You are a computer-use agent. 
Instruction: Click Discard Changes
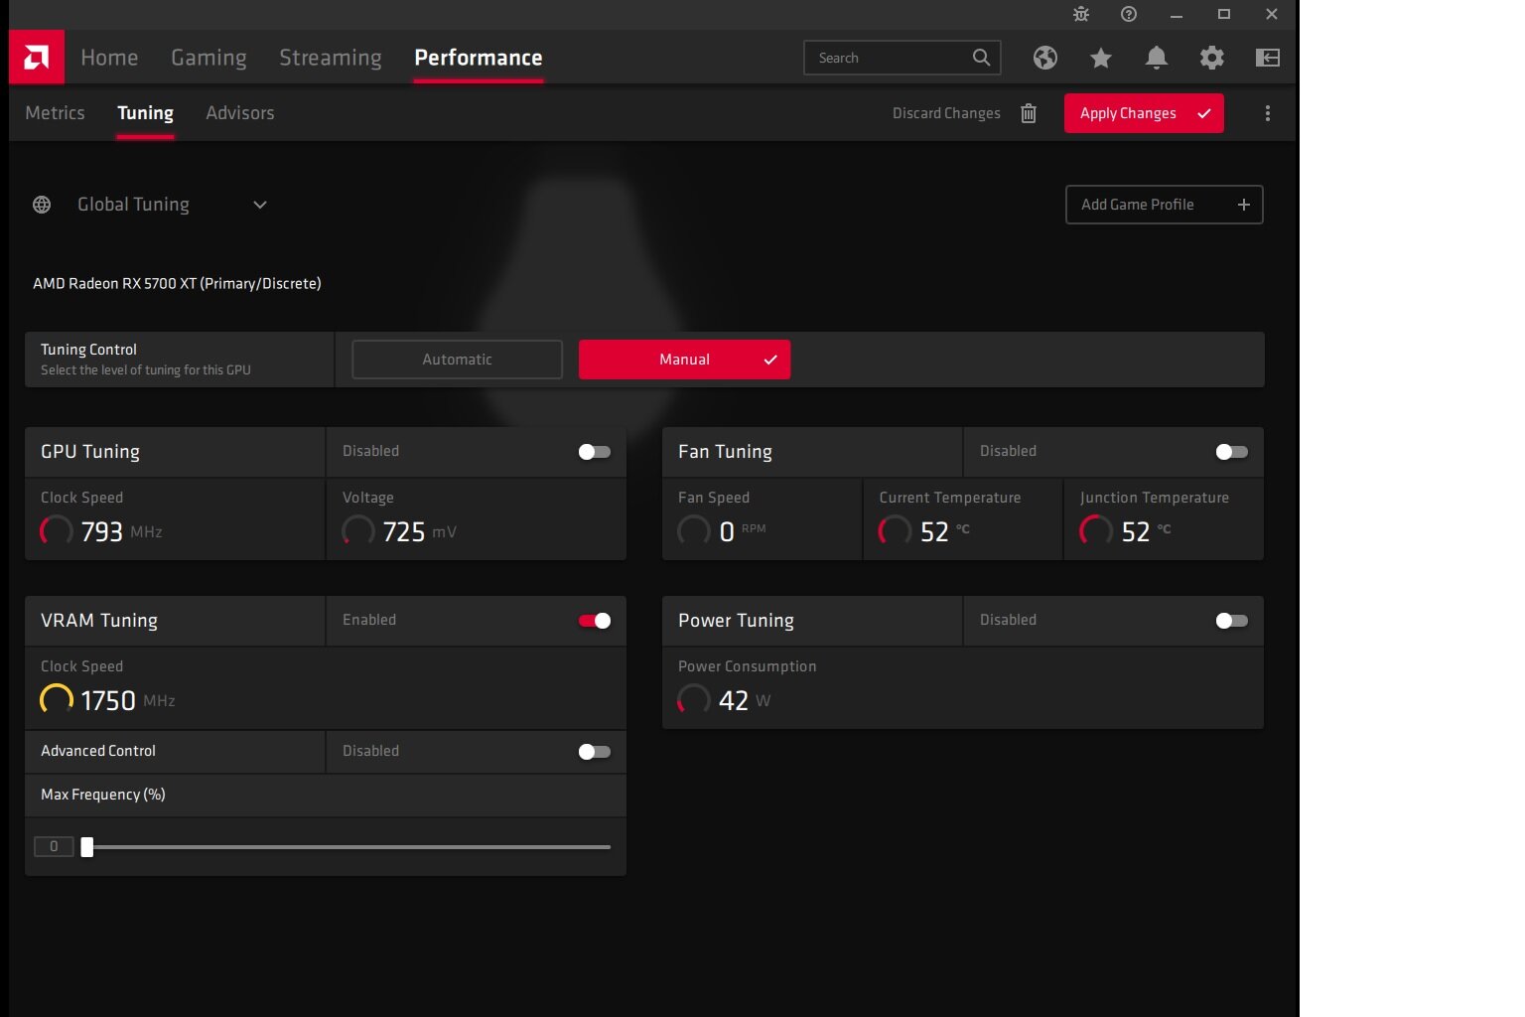[946, 113]
